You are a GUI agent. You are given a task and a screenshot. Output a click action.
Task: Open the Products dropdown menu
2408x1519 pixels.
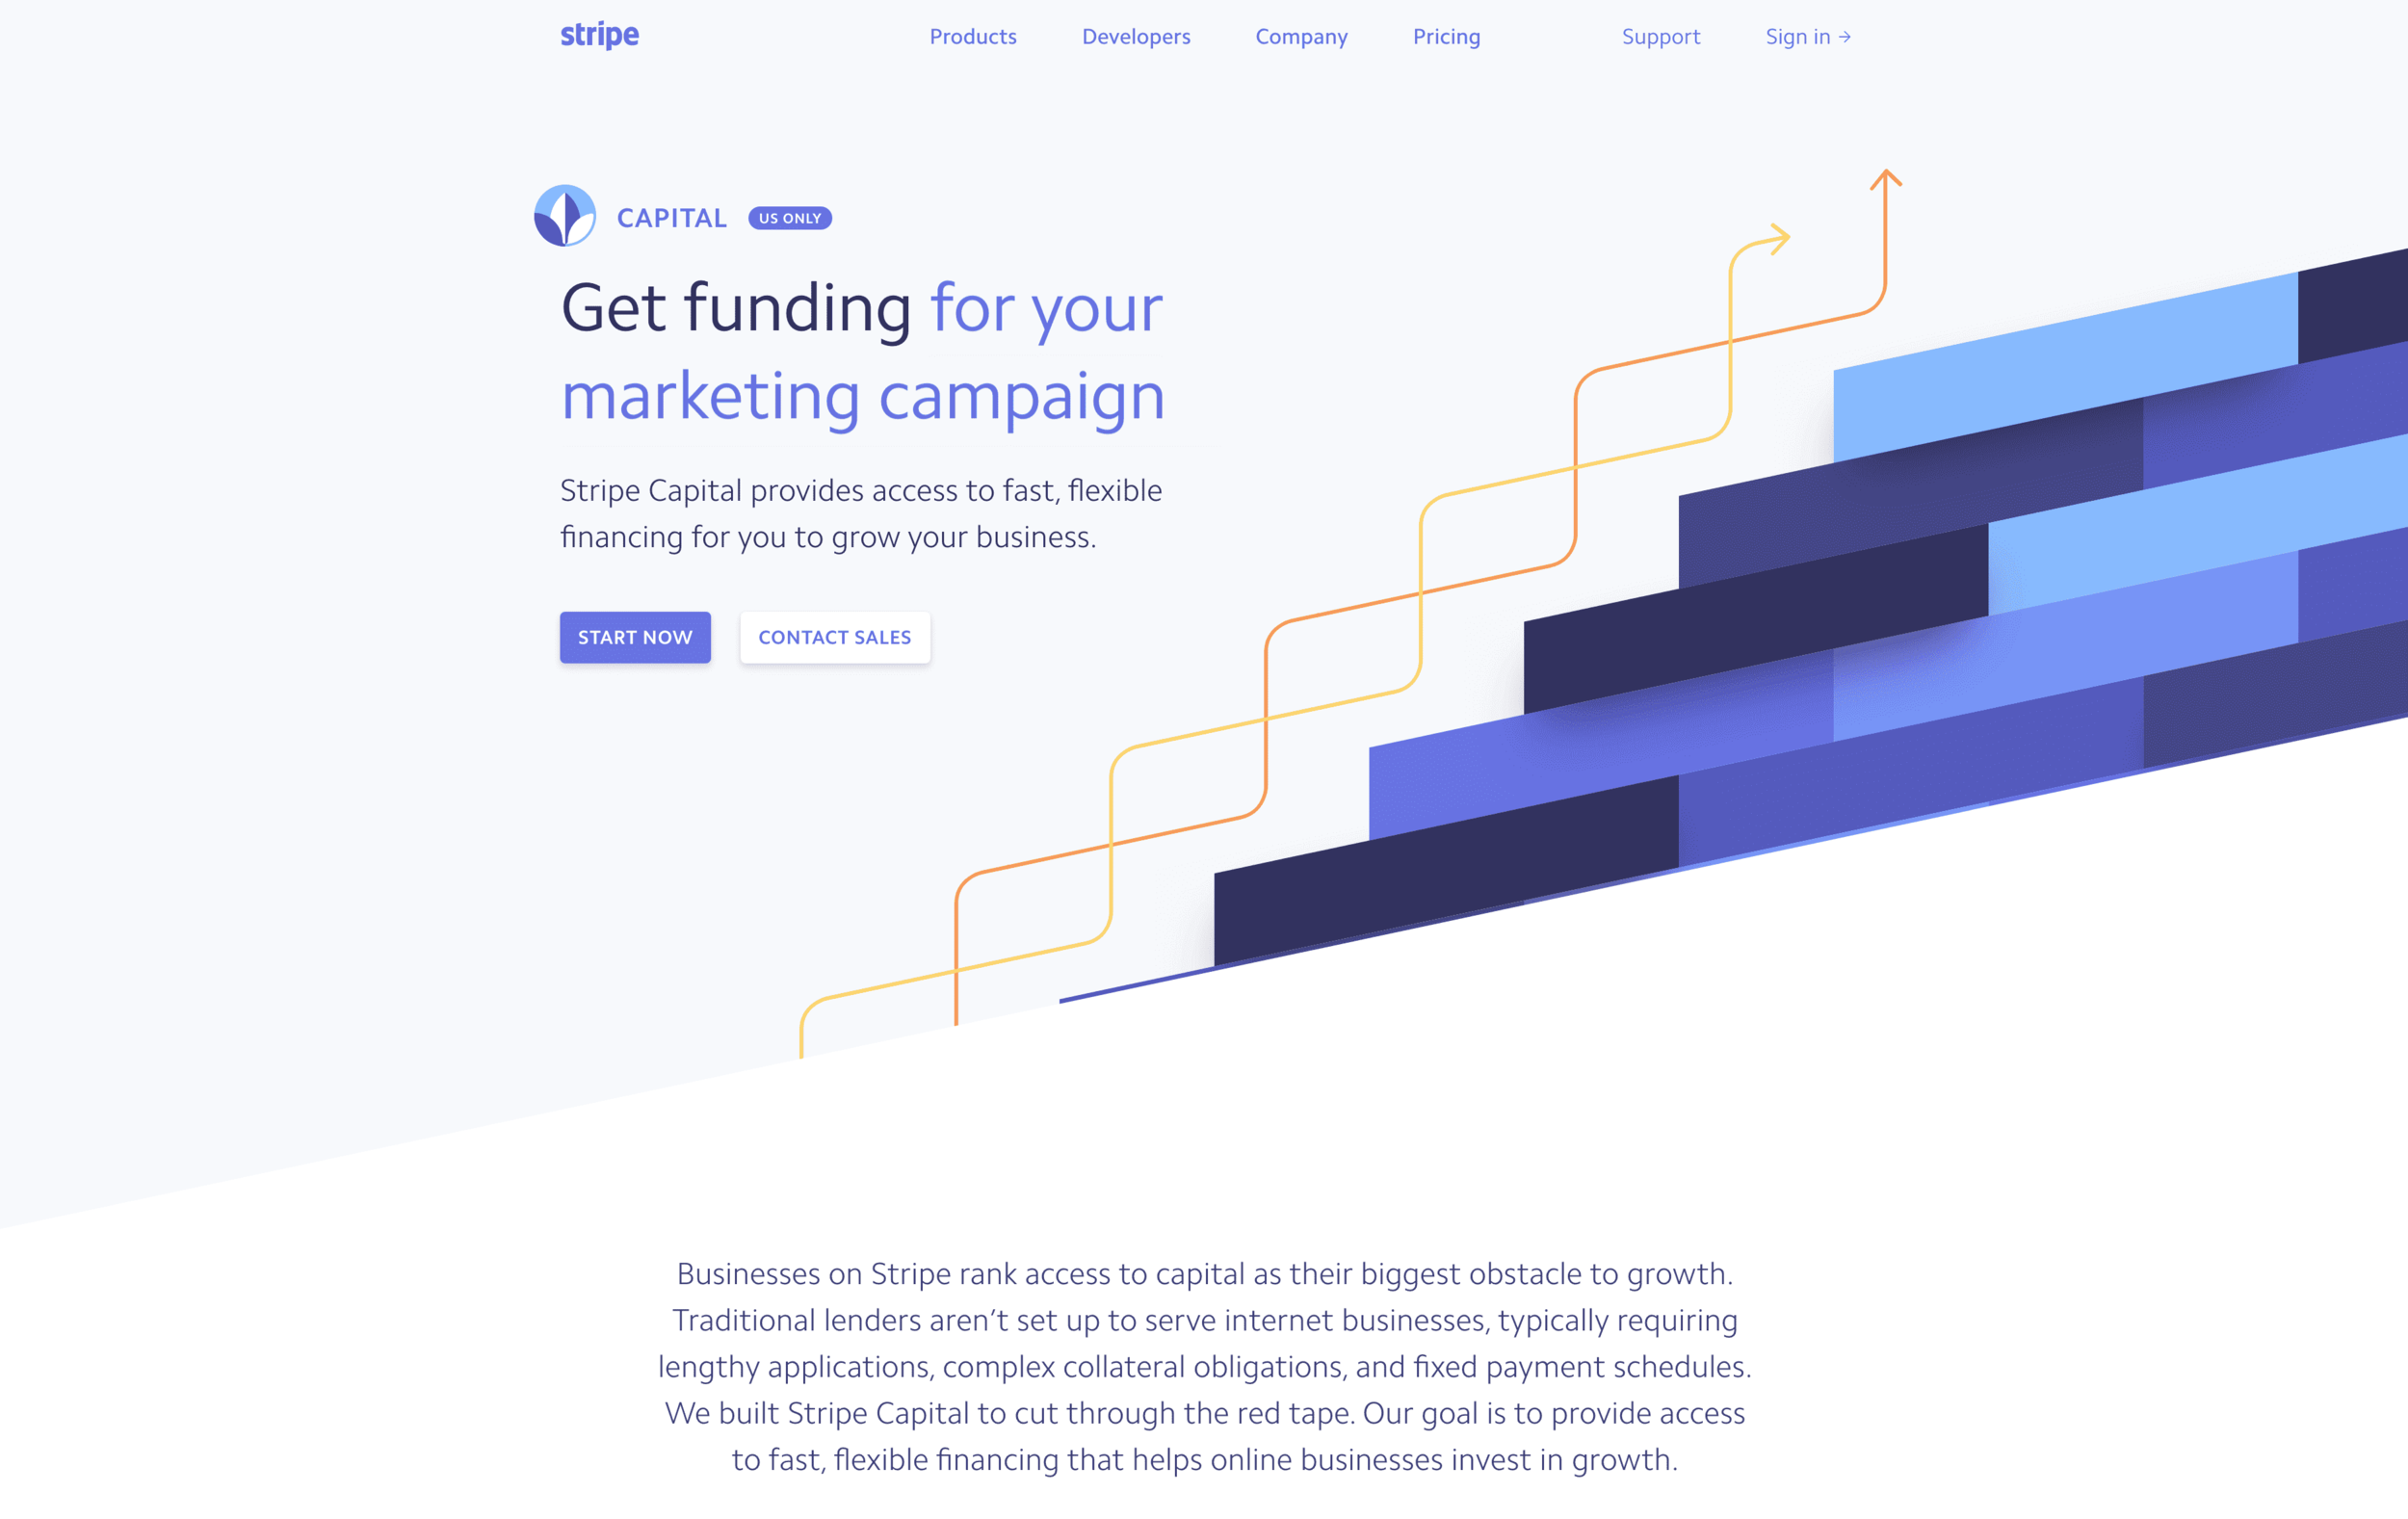tap(975, 35)
